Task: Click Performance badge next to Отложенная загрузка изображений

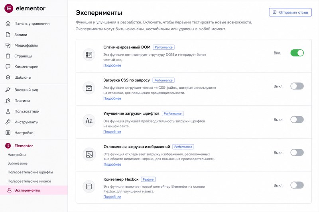Action: pos(183,147)
